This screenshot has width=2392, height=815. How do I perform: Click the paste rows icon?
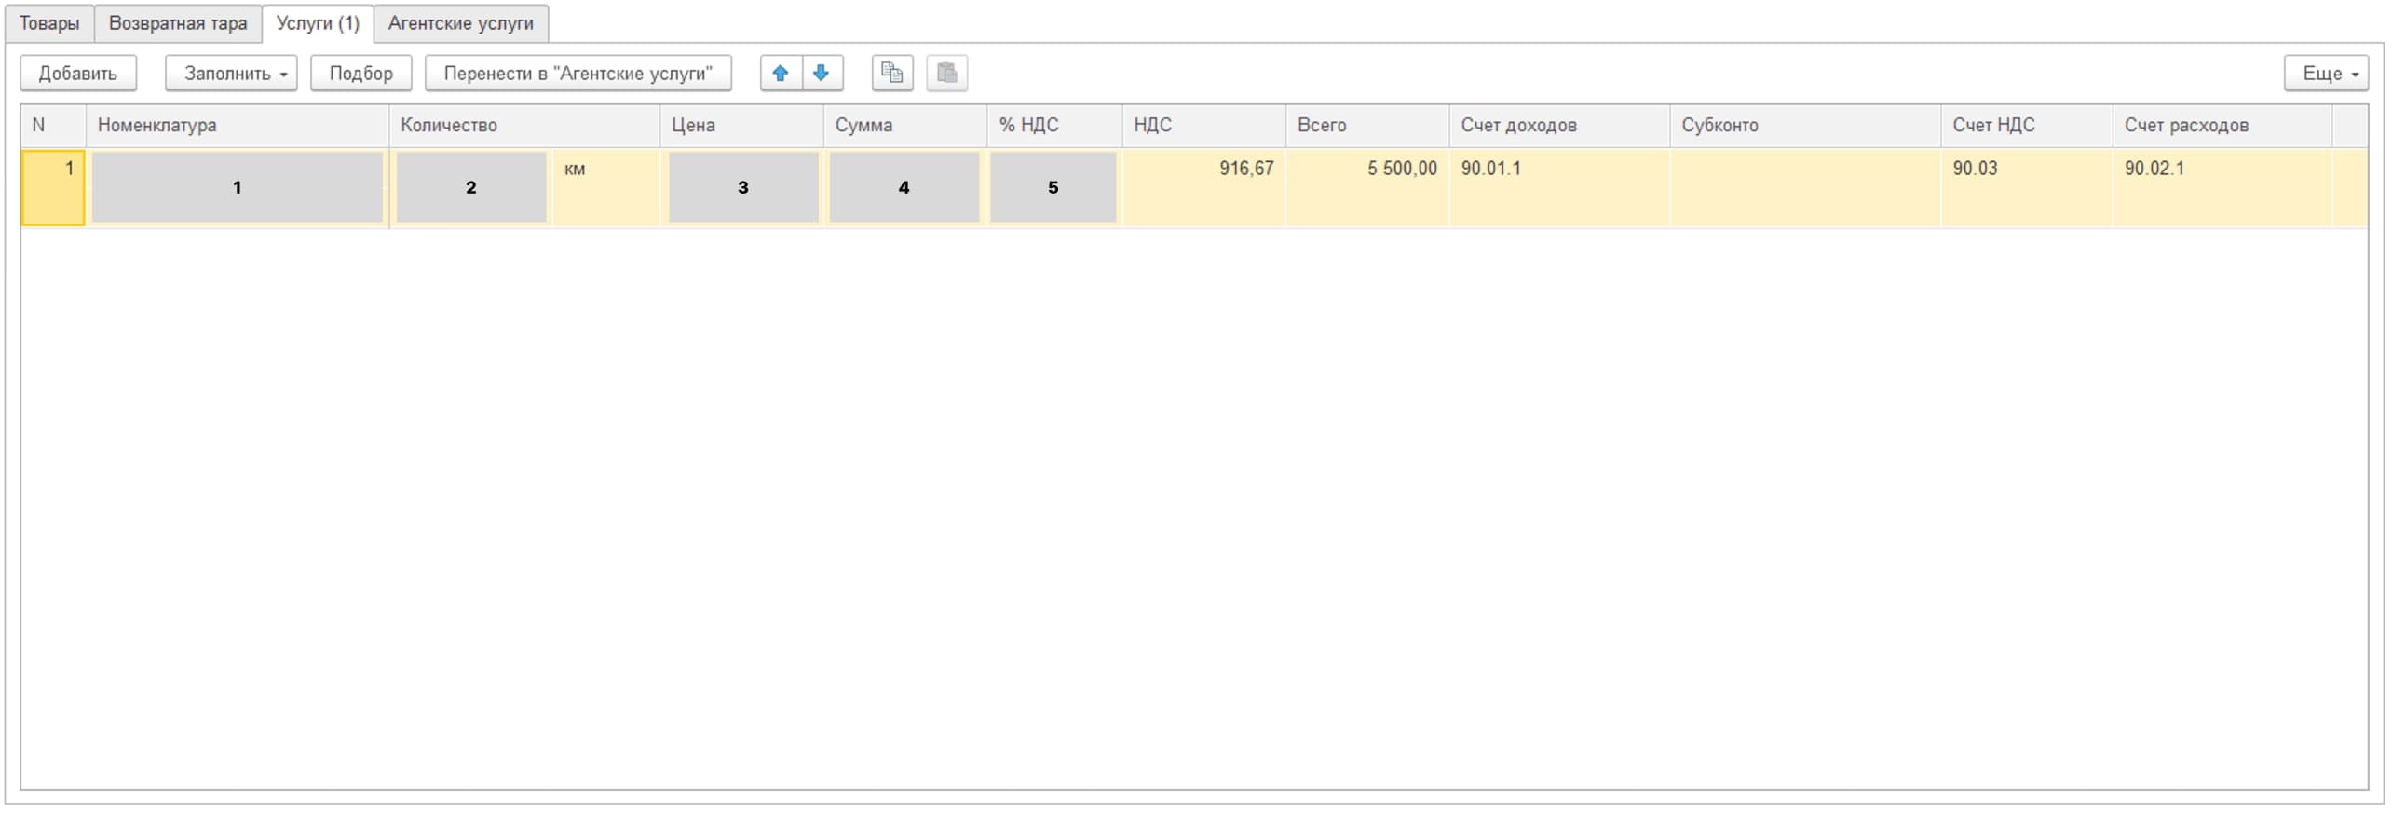tap(946, 73)
